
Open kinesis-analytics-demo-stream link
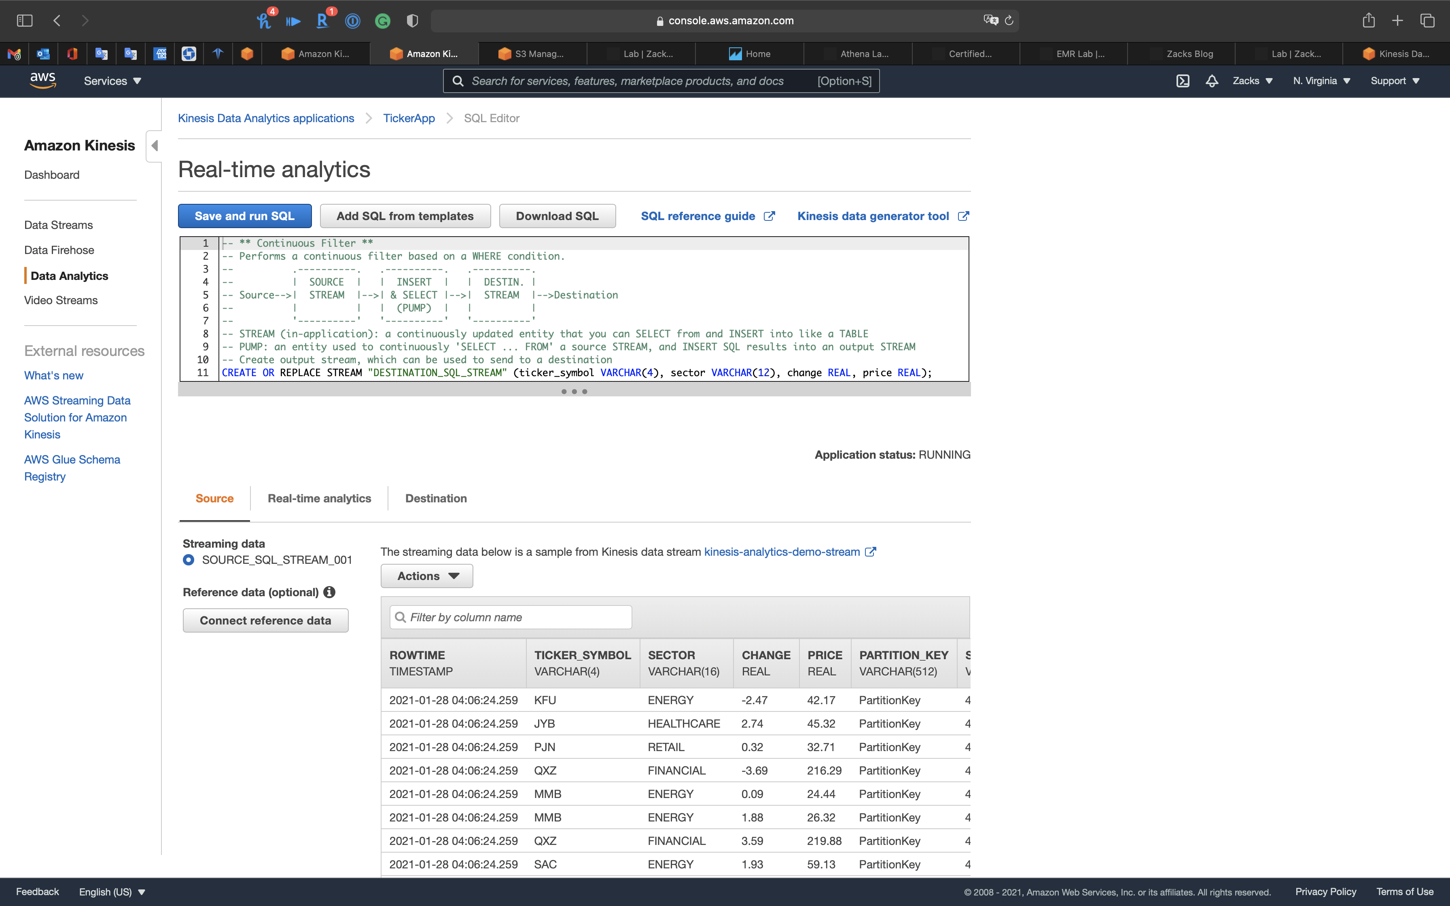coord(782,552)
